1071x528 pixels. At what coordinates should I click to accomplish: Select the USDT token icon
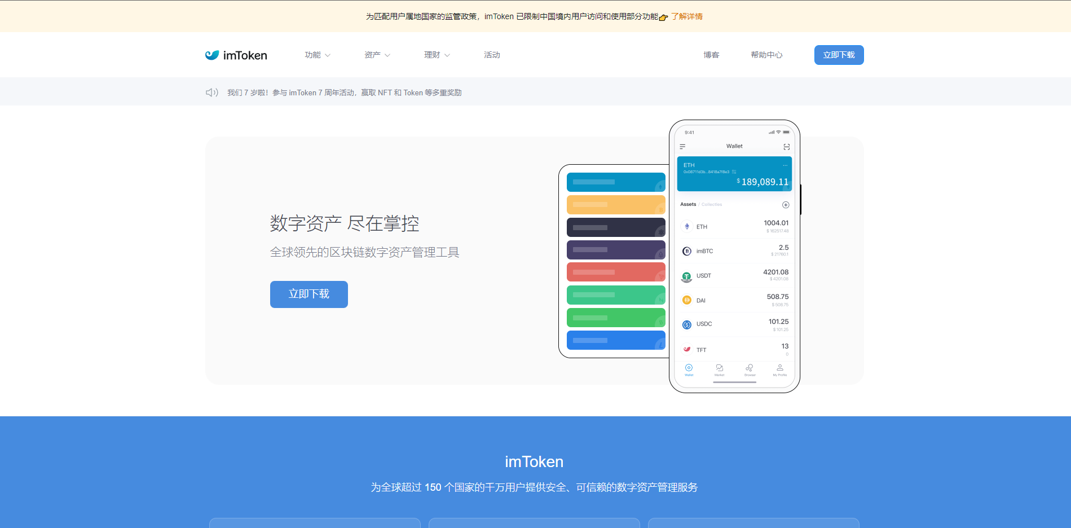point(686,276)
